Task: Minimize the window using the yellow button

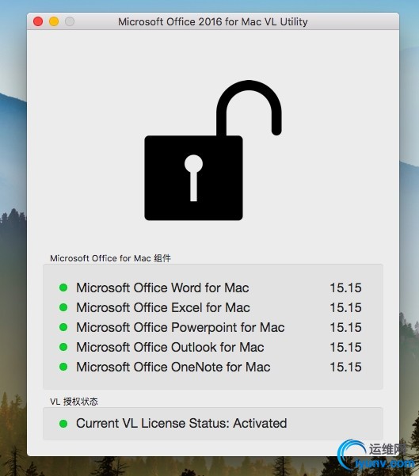Action: pyautogui.click(x=54, y=21)
